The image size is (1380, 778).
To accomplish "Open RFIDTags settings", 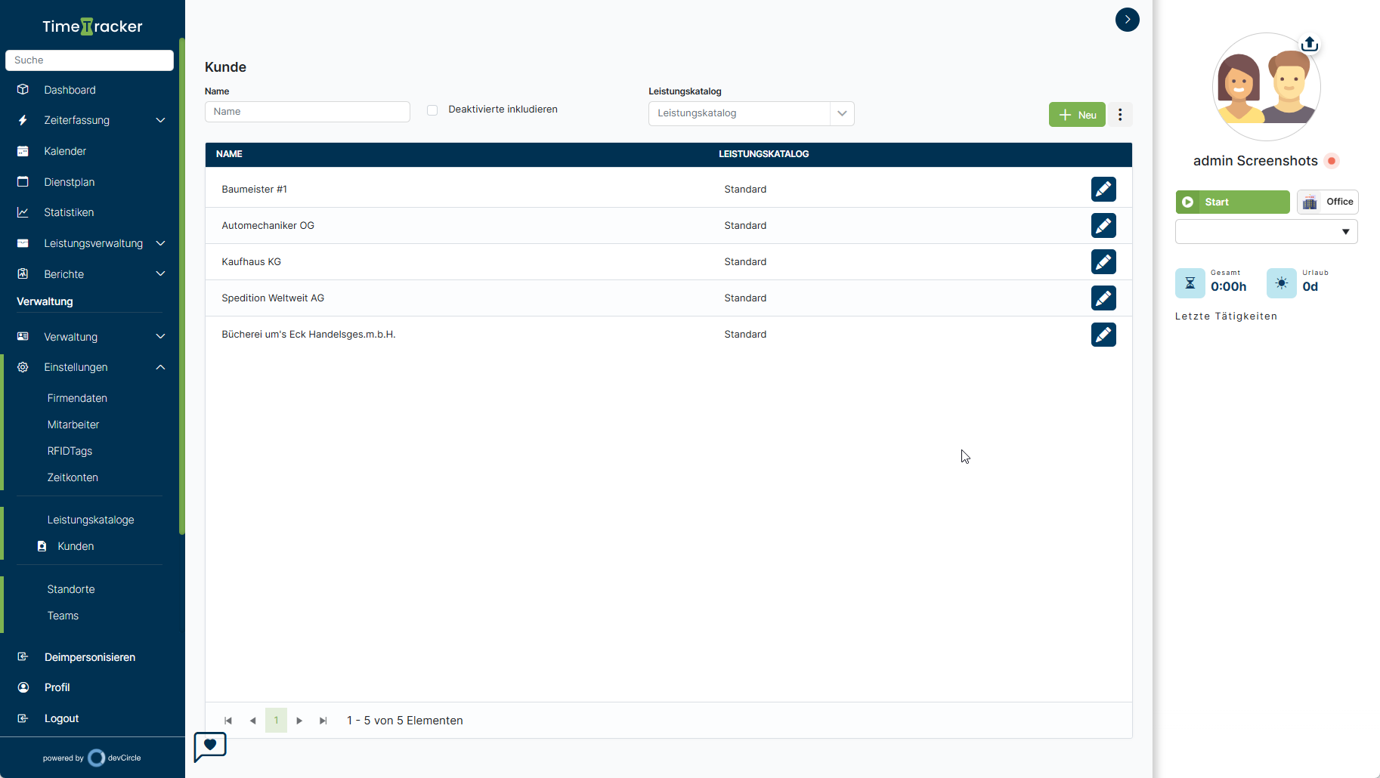I will tap(70, 451).
